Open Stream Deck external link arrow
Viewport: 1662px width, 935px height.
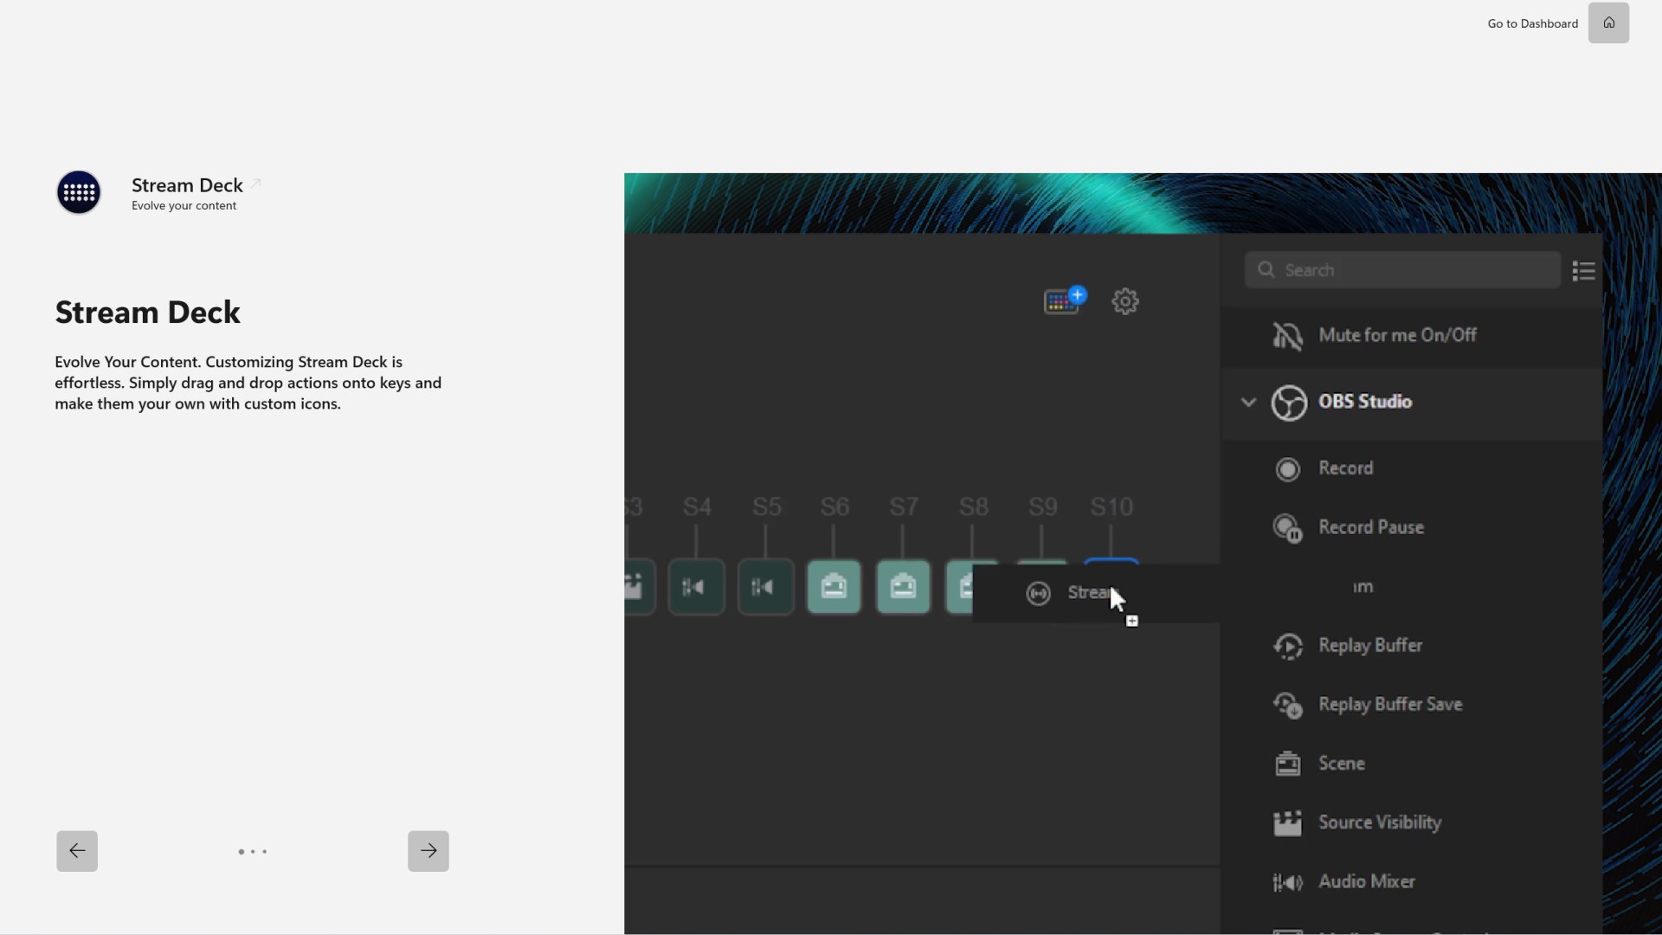pos(255,184)
